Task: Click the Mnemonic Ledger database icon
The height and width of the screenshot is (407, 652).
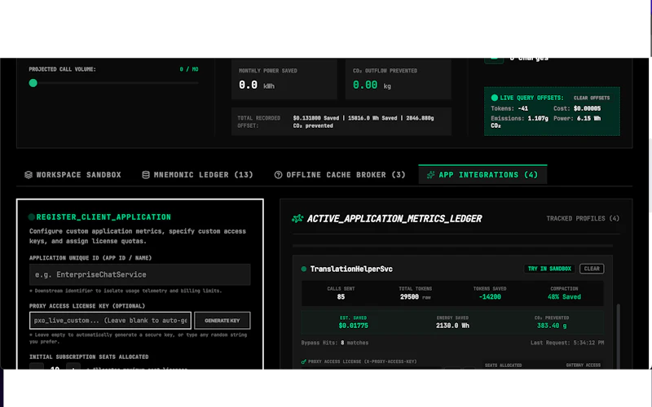Action: point(146,175)
